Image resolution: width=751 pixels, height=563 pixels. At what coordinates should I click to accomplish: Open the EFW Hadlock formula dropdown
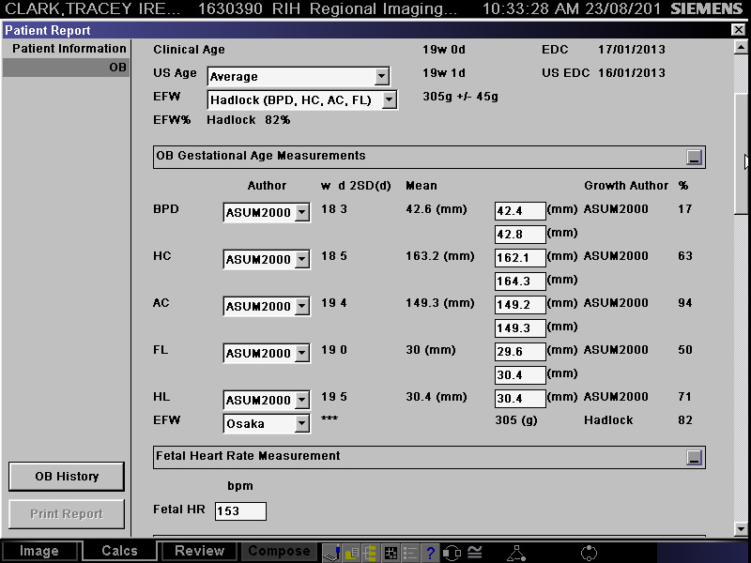(390, 99)
